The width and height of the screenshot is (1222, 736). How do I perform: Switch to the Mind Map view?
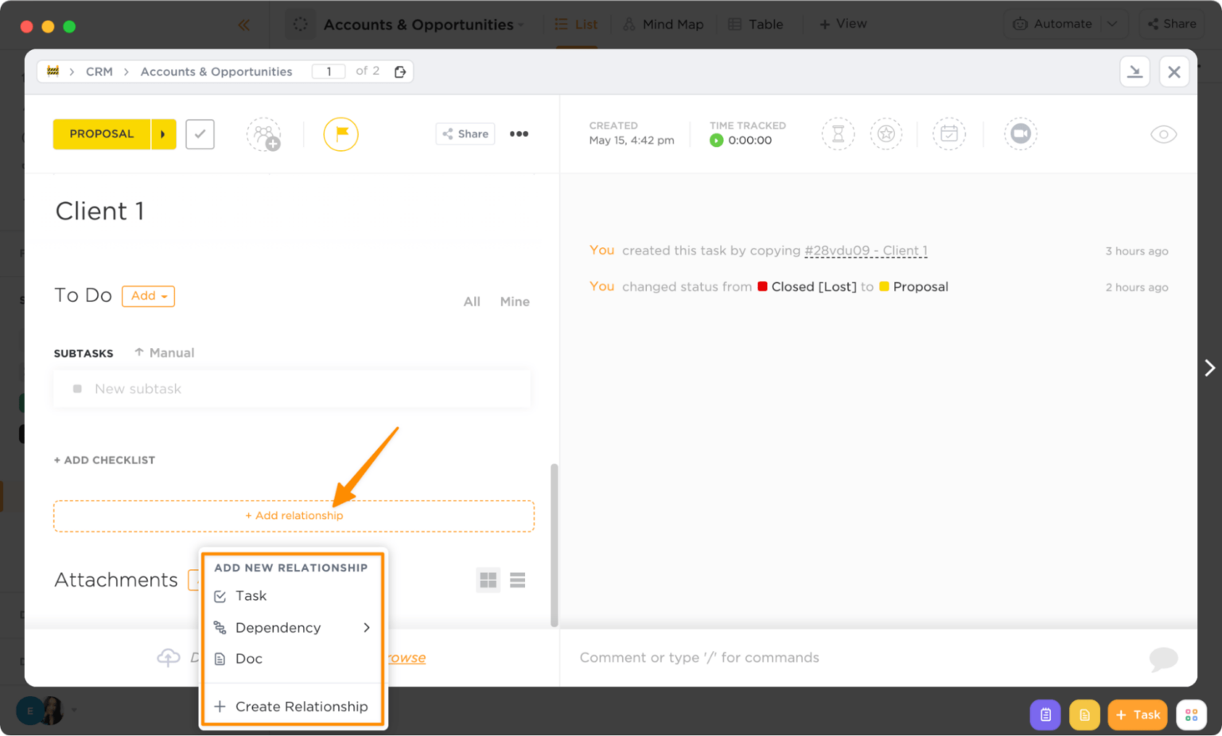click(x=663, y=24)
